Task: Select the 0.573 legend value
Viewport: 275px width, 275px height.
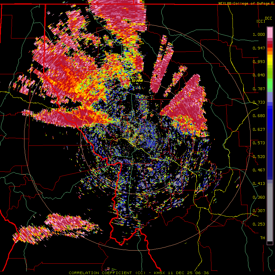Action: pos(259,143)
